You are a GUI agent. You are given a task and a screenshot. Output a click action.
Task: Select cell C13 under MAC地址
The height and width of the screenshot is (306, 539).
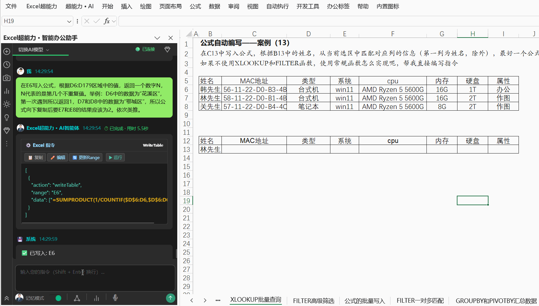[x=254, y=149]
